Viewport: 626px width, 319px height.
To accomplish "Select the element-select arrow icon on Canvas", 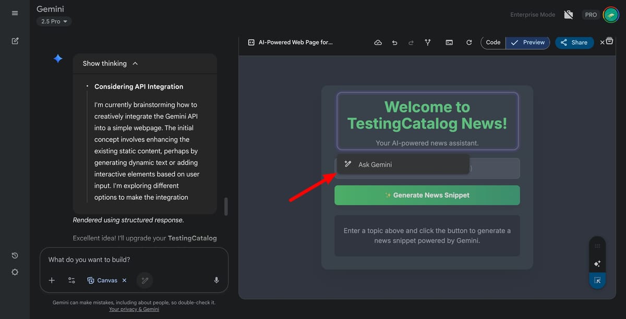I will (x=597, y=280).
